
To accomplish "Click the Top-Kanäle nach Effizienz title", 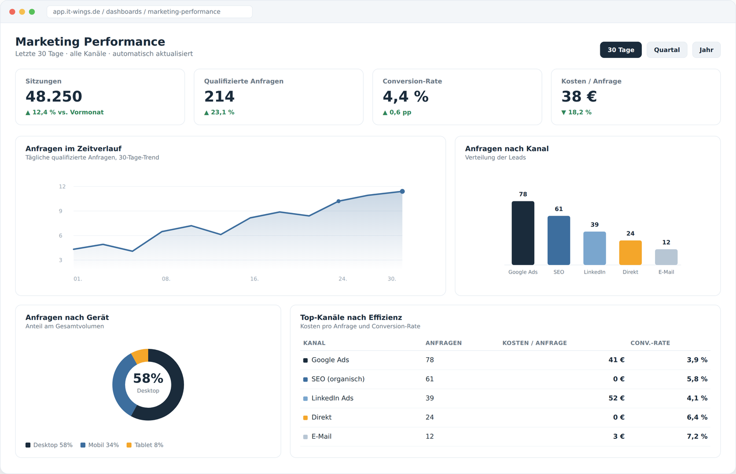I will click(351, 318).
